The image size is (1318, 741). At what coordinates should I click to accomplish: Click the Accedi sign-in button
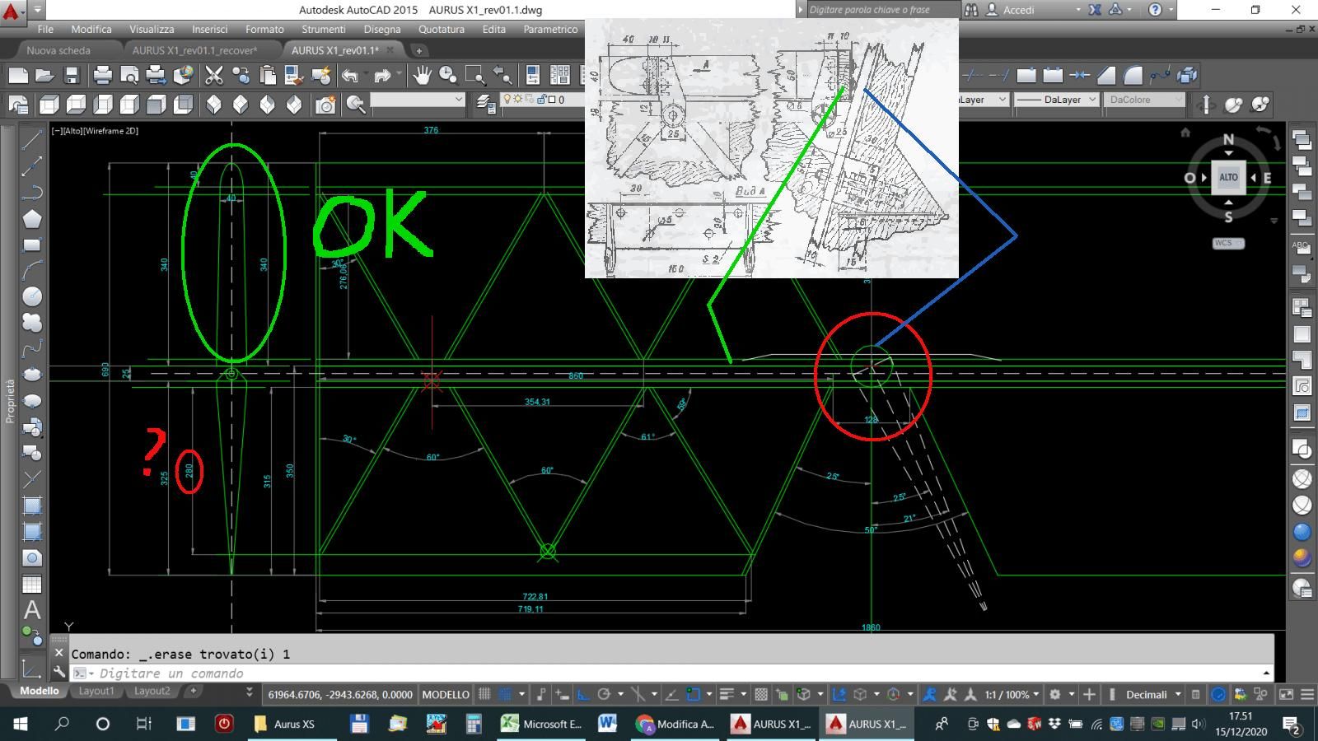click(x=1019, y=10)
